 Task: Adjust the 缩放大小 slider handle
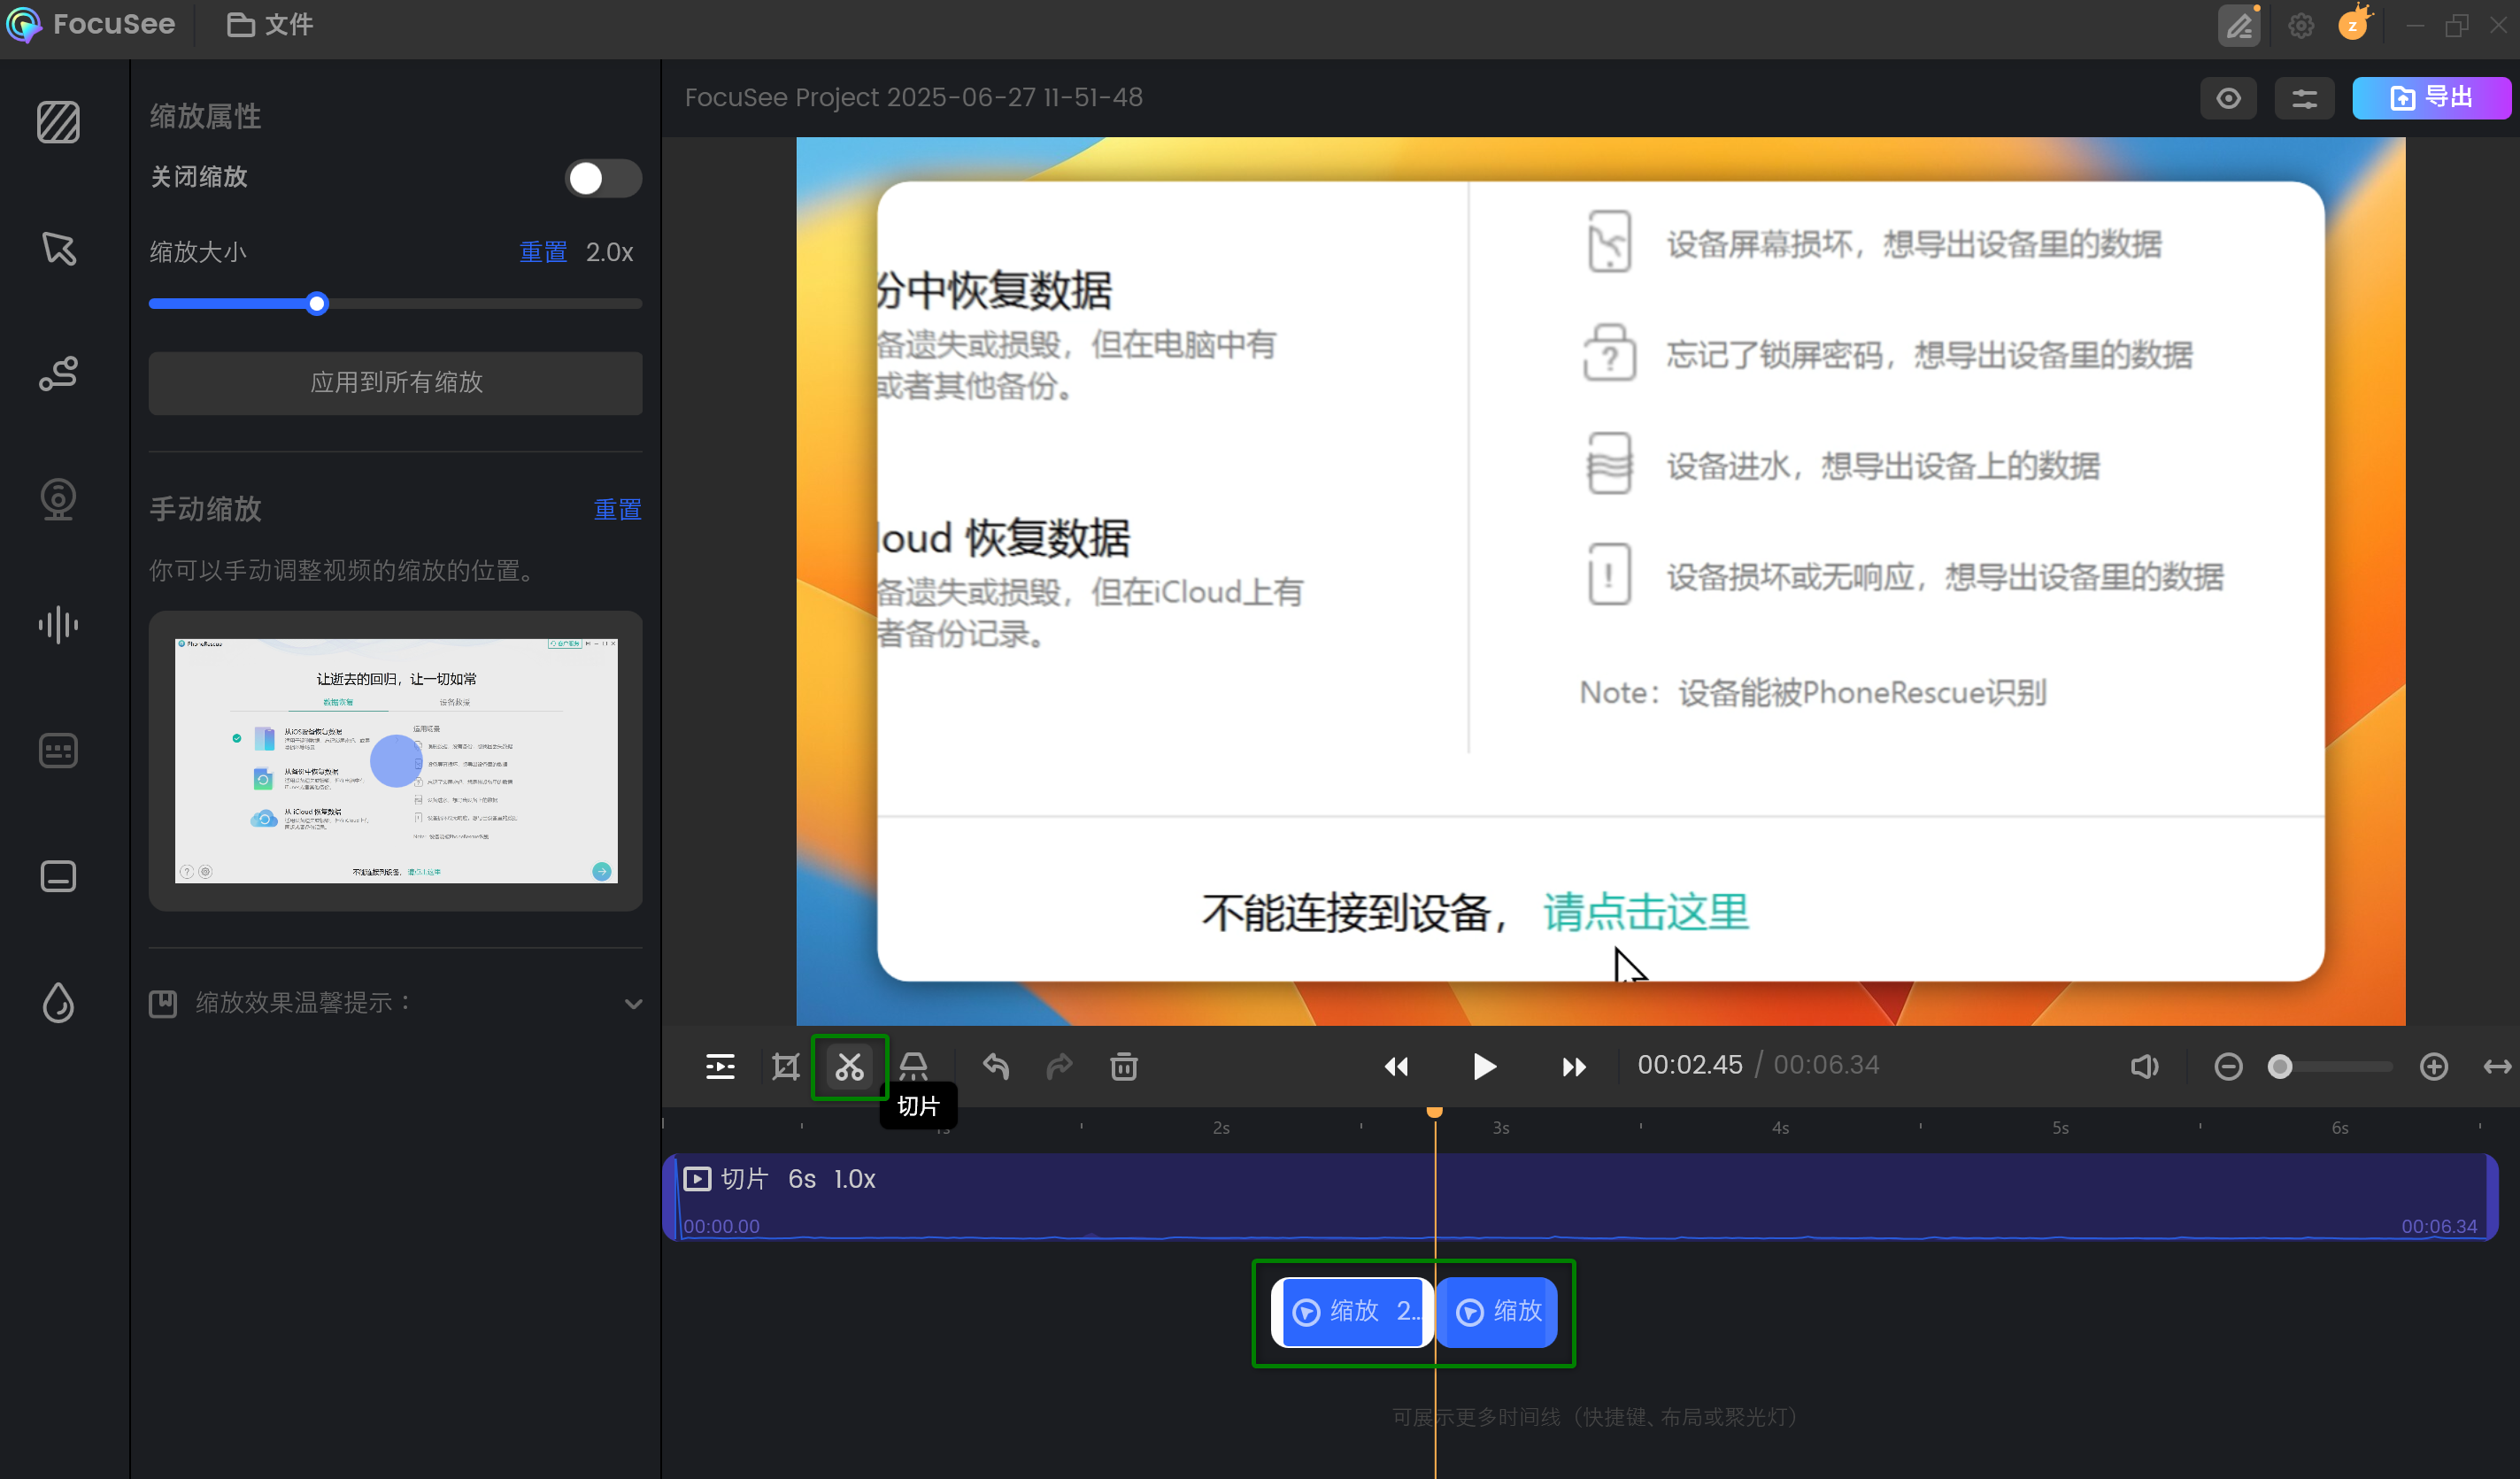[317, 304]
